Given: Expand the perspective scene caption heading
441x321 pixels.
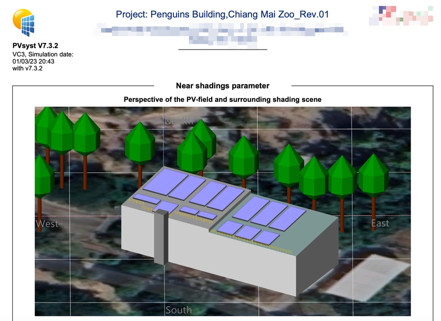Looking at the screenshot, I should pyautogui.click(x=222, y=99).
